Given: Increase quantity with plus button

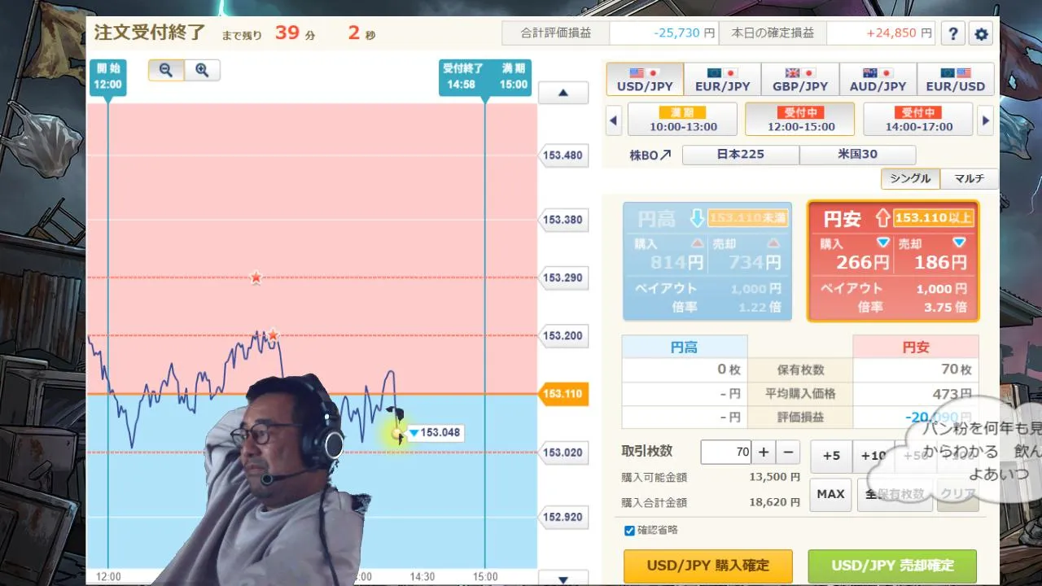Looking at the screenshot, I should point(763,452).
